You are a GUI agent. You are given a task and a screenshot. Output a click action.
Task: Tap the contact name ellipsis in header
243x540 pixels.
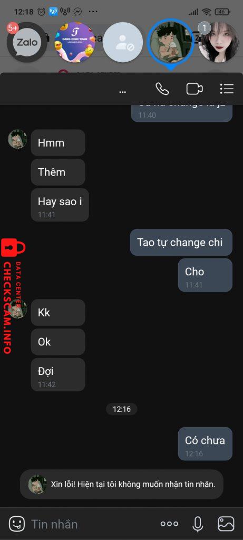(x=122, y=92)
